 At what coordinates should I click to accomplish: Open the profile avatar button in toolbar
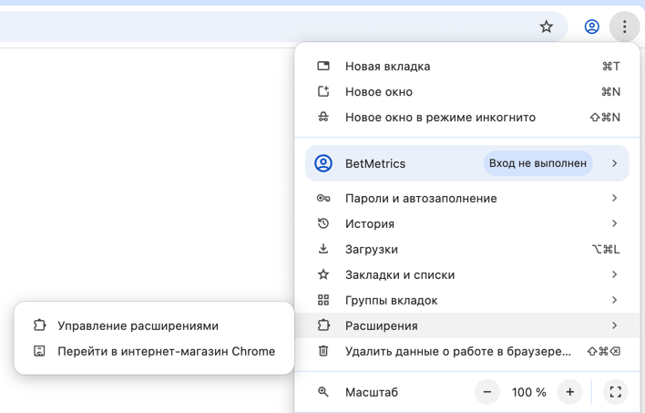(x=591, y=26)
